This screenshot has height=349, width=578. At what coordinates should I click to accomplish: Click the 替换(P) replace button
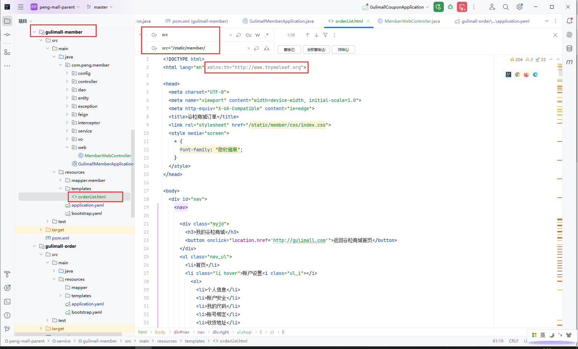pos(289,49)
